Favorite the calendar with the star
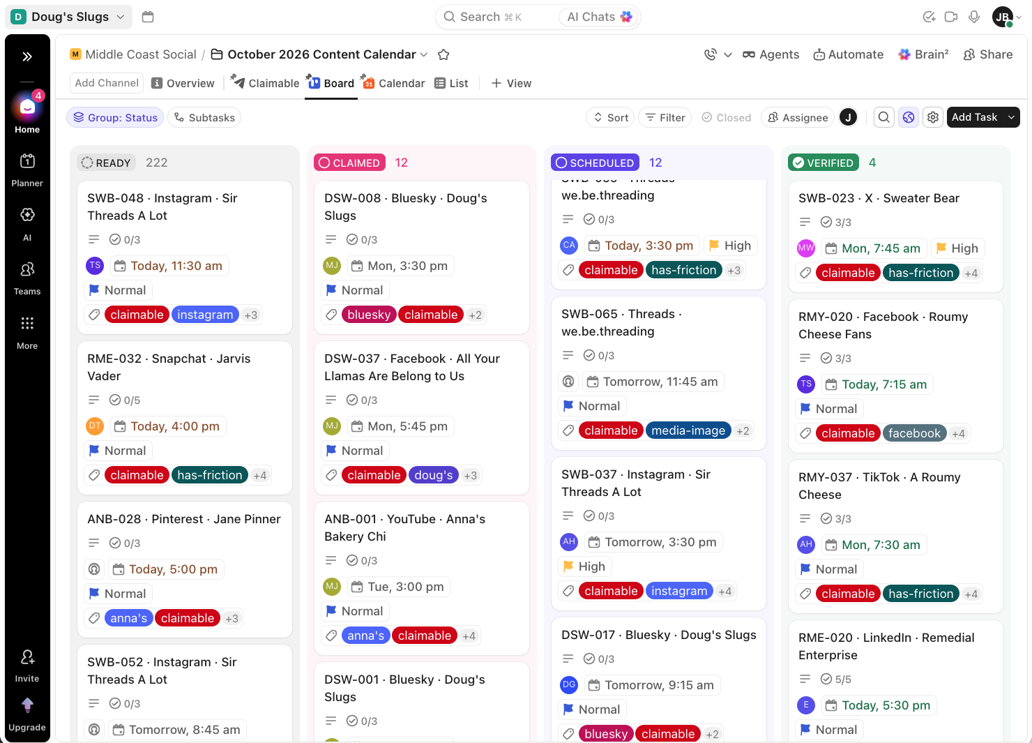 click(443, 54)
